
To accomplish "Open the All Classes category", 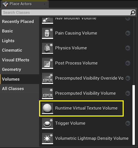I will pos(20,89).
